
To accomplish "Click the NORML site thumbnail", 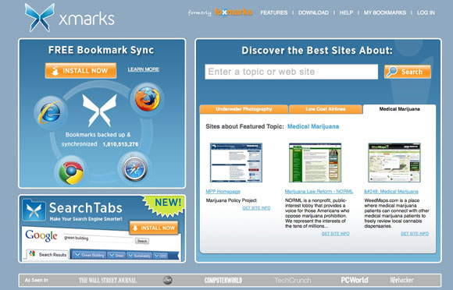I will (316, 163).
